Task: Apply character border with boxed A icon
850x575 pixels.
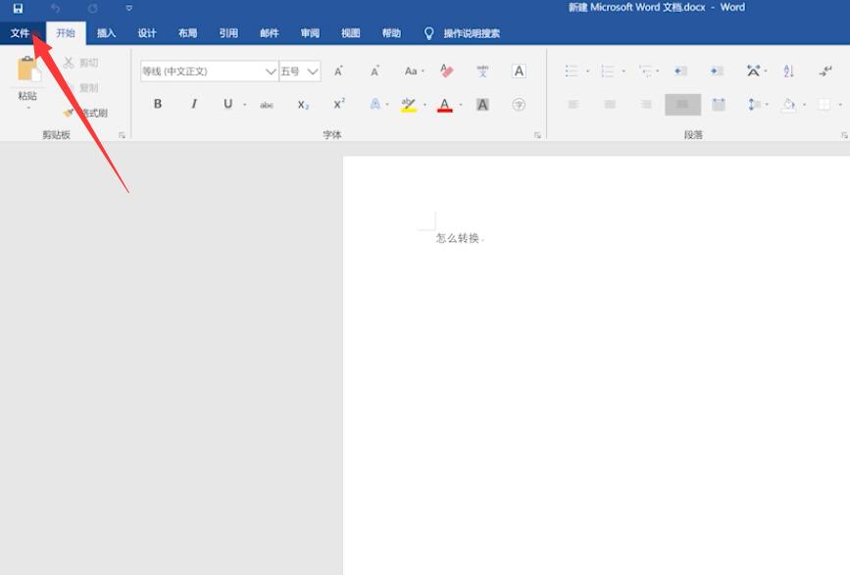Action: [519, 71]
